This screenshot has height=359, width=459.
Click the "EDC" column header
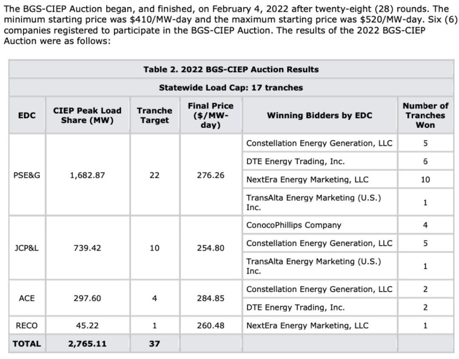pyautogui.click(x=27, y=116)
